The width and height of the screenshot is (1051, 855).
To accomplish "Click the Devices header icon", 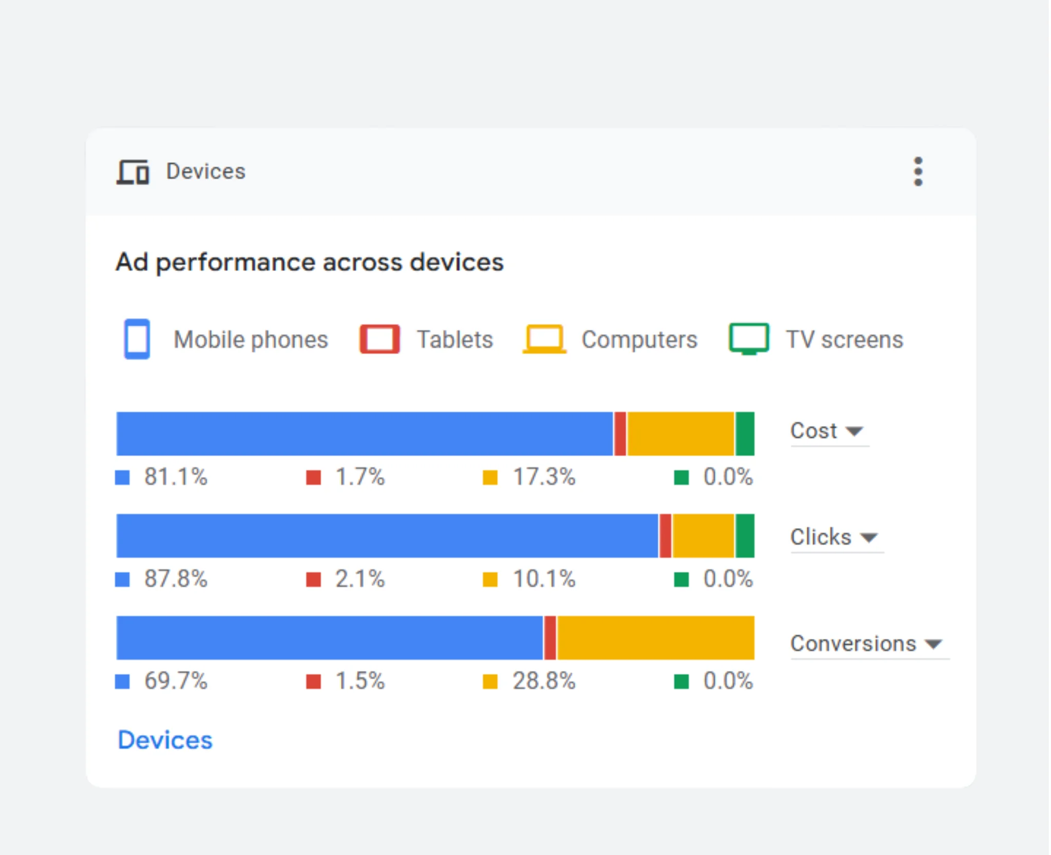I will click(x=133, y=171).
